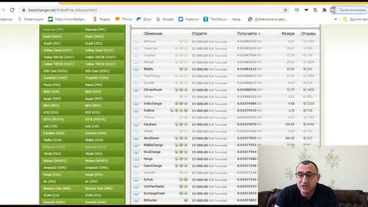This screenshot has width=368, height=207.
Task: Open the TextSale.ru bookmark
Action: [223, 19]
